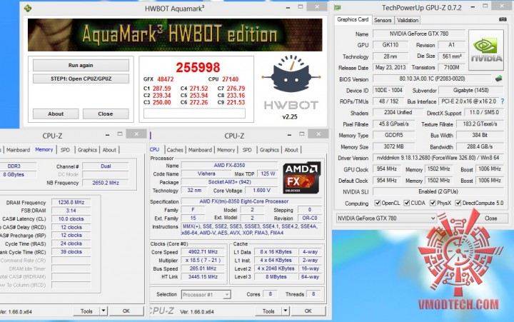Select Memory tab in left CPU-Z window
514x322 pixels.
pyautogui.click(x=44, y=149)
